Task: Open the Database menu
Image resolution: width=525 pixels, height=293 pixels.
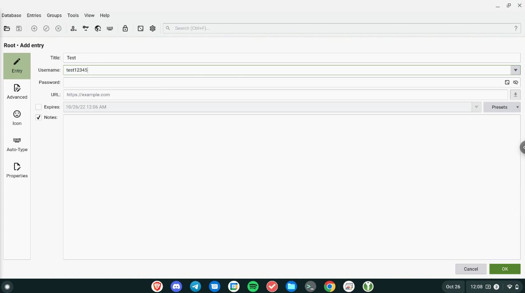Action: click(x=11, y=15)
